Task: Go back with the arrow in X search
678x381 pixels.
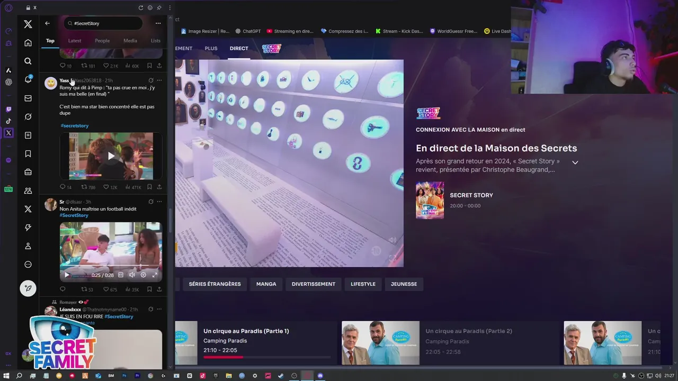Action: pyautogui.click(x=47, y=23)
